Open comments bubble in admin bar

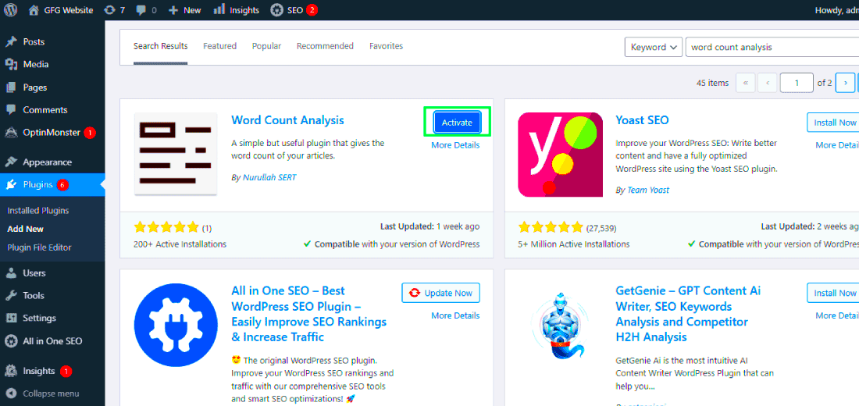pyautogui.click(x=146, y=10)
